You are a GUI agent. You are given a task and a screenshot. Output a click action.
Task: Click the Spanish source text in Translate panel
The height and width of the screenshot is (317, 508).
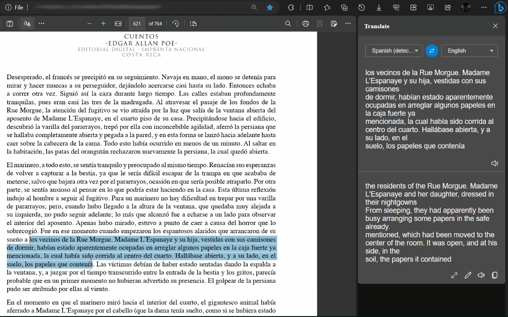[x=430, y=109]
